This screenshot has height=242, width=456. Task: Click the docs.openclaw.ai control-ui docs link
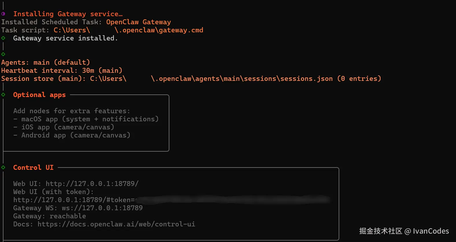click(x=116, y=224)
